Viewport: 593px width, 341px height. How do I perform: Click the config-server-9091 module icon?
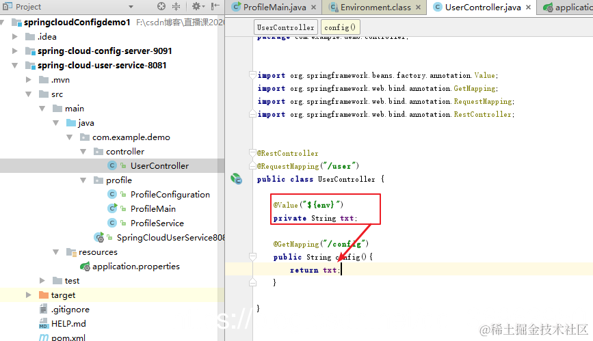tap(30, 51)
